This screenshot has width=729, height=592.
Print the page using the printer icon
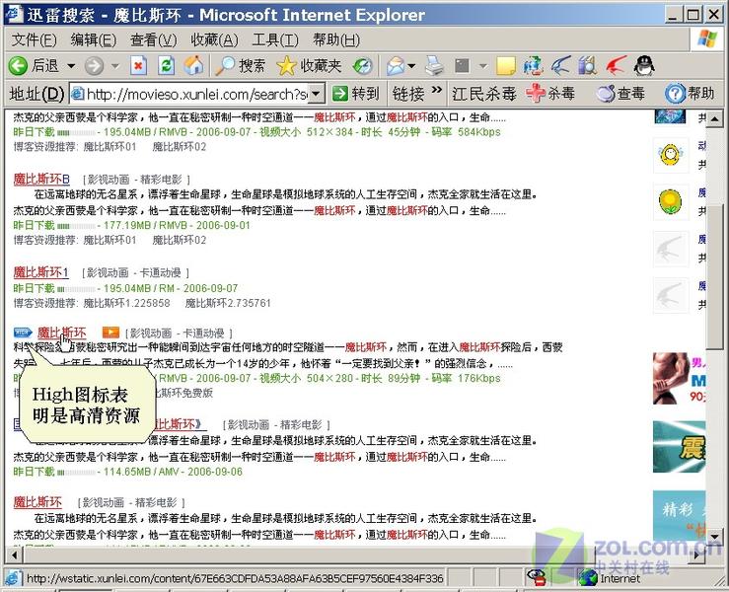pyautogui.click(x=435, y=66)
